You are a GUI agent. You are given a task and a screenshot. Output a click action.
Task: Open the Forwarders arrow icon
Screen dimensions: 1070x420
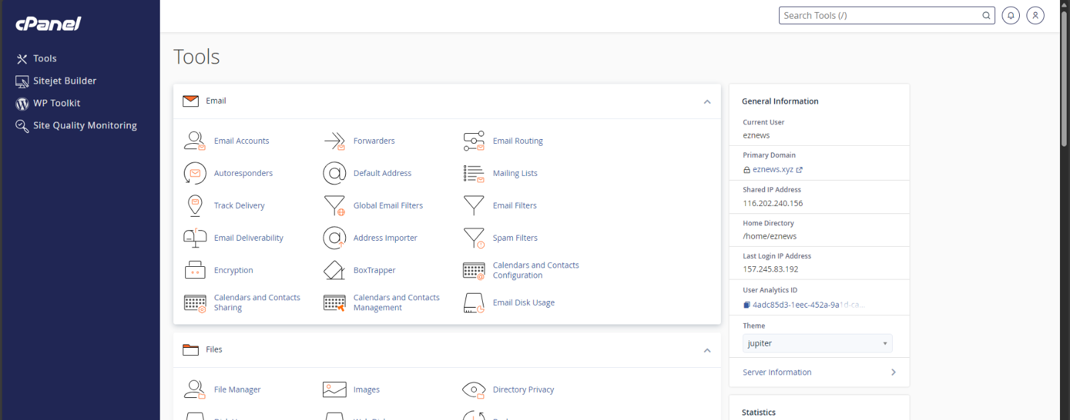[x=334, y=140]
